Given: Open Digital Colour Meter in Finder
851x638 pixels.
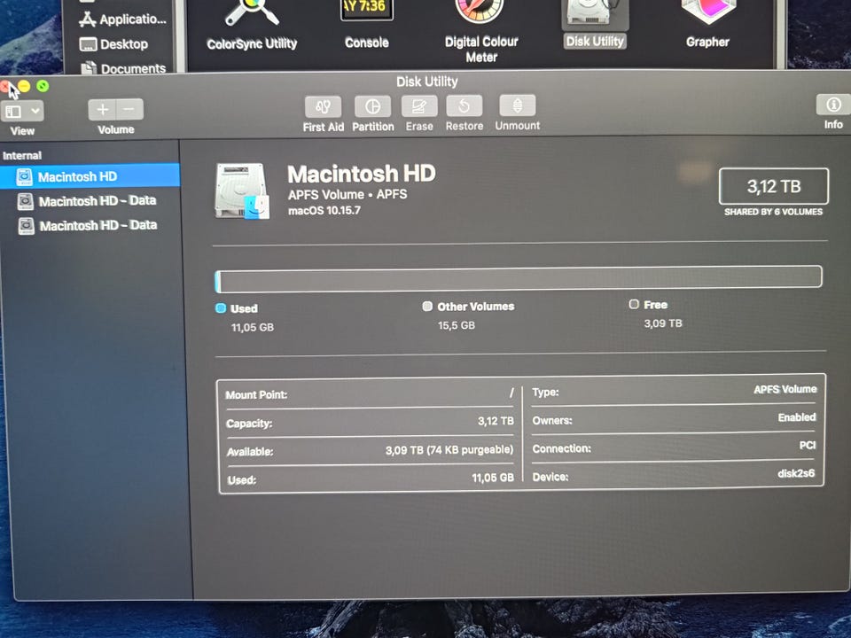Looking at the screenshot, I should [x=480, y=31].
